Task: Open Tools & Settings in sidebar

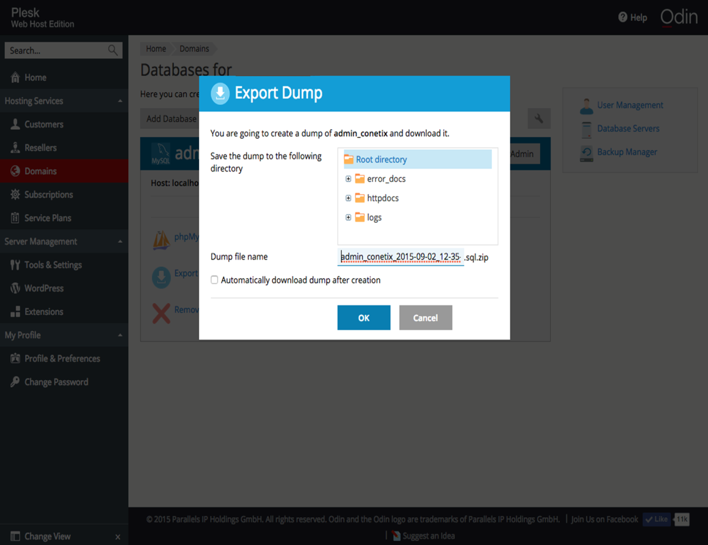Action: [53, 265]
